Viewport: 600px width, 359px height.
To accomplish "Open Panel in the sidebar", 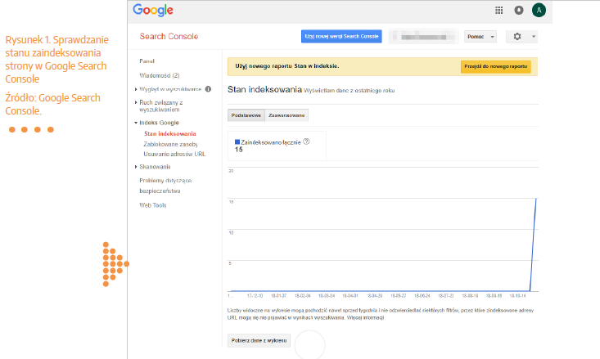I will 147,61.
